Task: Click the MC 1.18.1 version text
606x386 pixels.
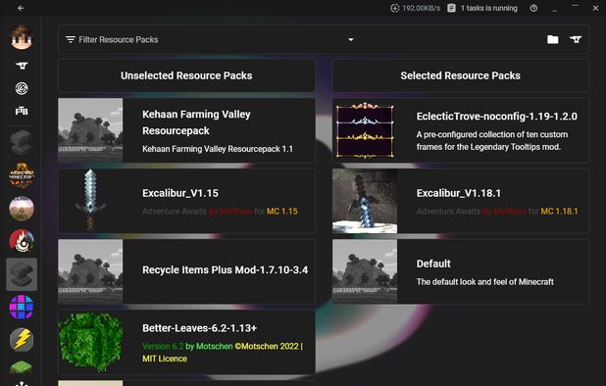Action: click(x=559, y=212)
